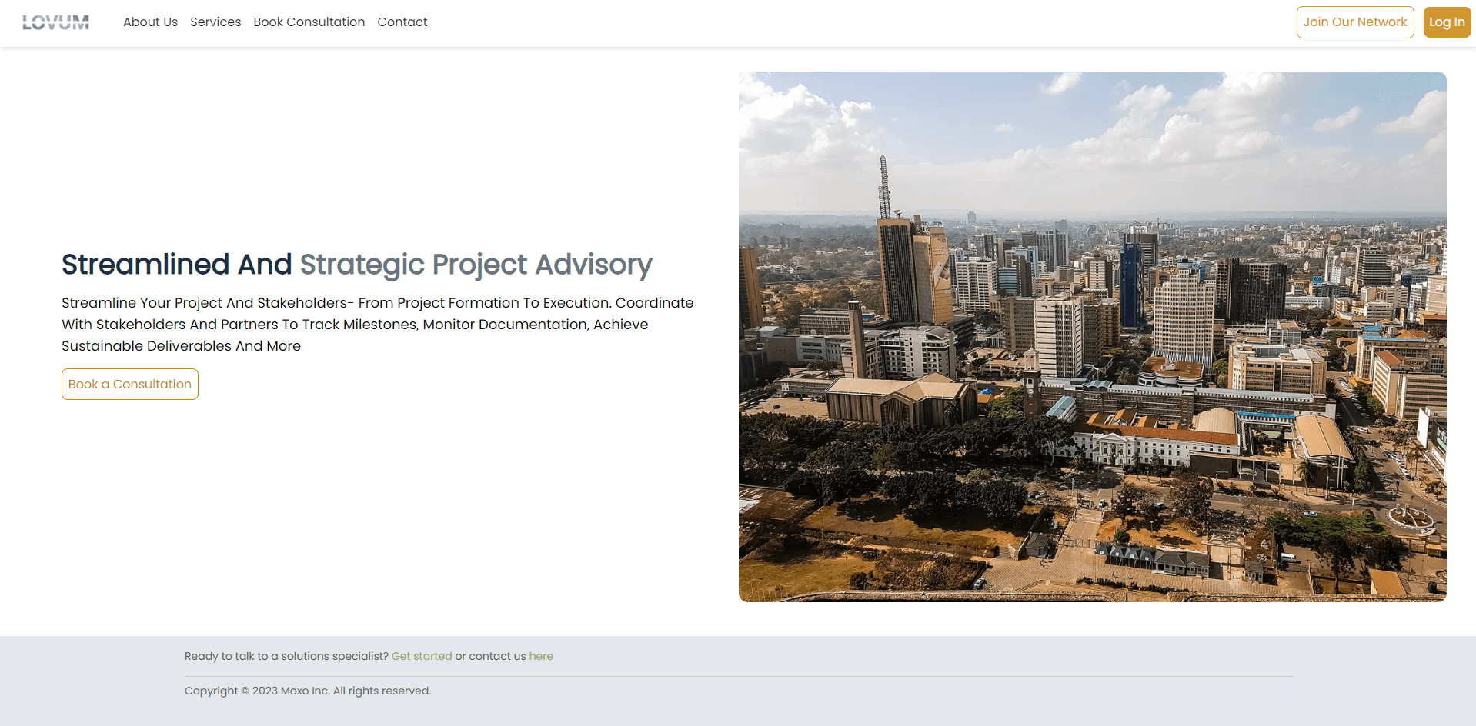Click the 'here' contact link in the footer

point(541,656)
